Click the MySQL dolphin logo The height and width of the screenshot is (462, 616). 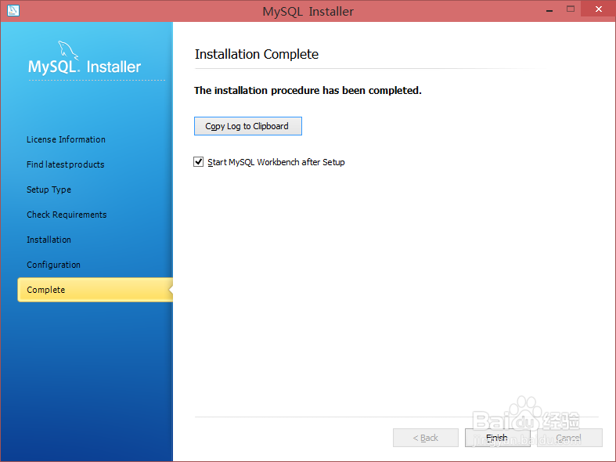67,50
